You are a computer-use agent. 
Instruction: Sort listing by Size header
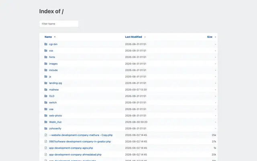[x=210, y=37]
